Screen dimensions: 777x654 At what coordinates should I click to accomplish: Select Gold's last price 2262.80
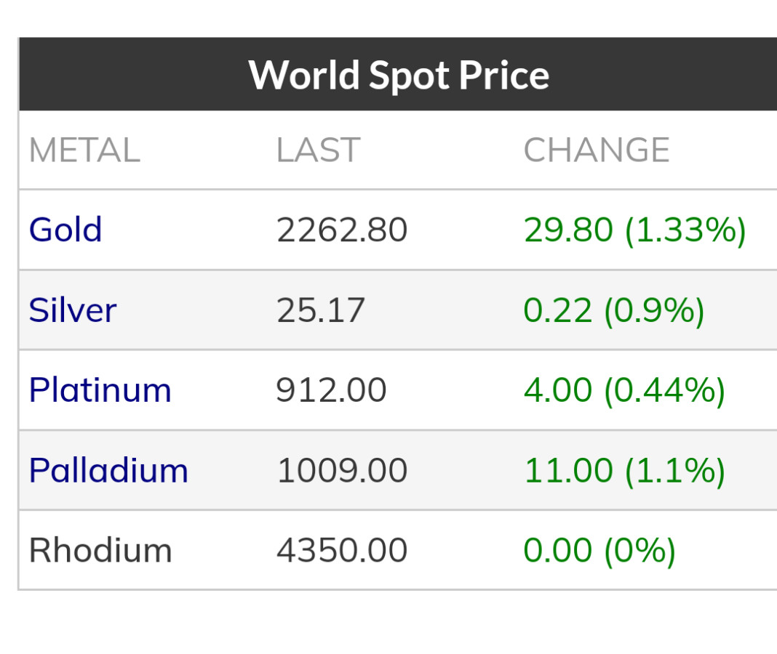(x=342, y=230)
